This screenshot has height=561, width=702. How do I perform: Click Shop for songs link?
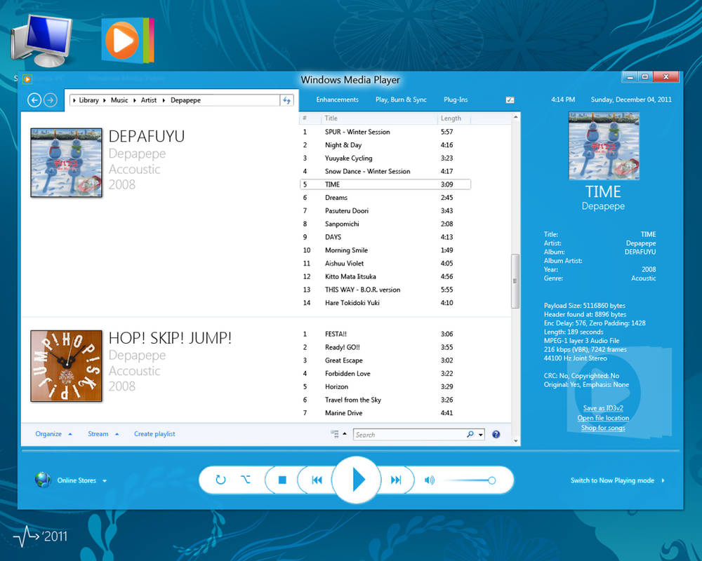point(603,428)
